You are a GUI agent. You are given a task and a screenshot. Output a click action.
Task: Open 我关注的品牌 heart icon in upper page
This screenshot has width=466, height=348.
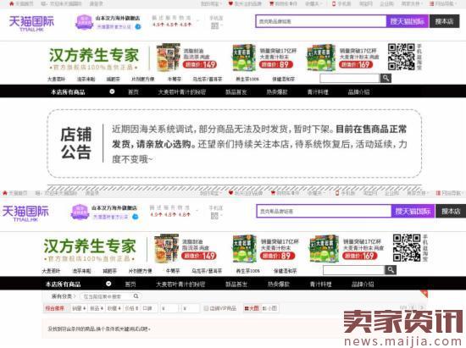[x=230, y=3]
